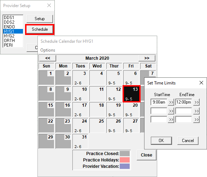Image resolution: width=207 pixels, height=177 pixels.
Task: Select March 6 on the calendar
Action: pyautogui.click(x=131, y=78)
